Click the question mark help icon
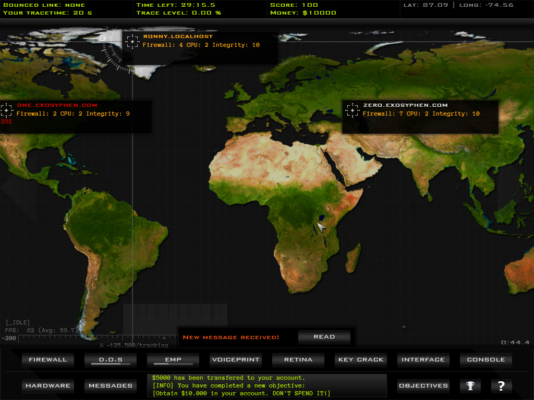This screenshot has height=400, width=534. pyautogui.click(x=501, y=386)
